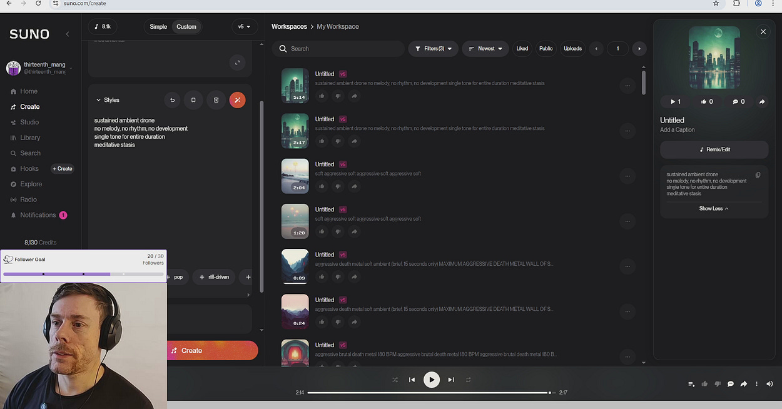The image size is (782, 409).
Task: Click the song search field
Action: [x=338, y=49]
